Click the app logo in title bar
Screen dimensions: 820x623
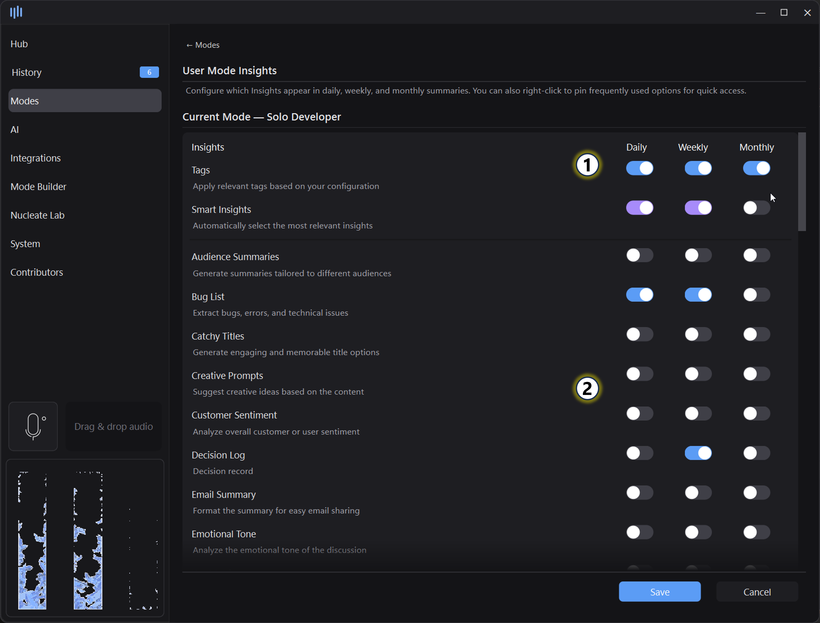[16, 12]
